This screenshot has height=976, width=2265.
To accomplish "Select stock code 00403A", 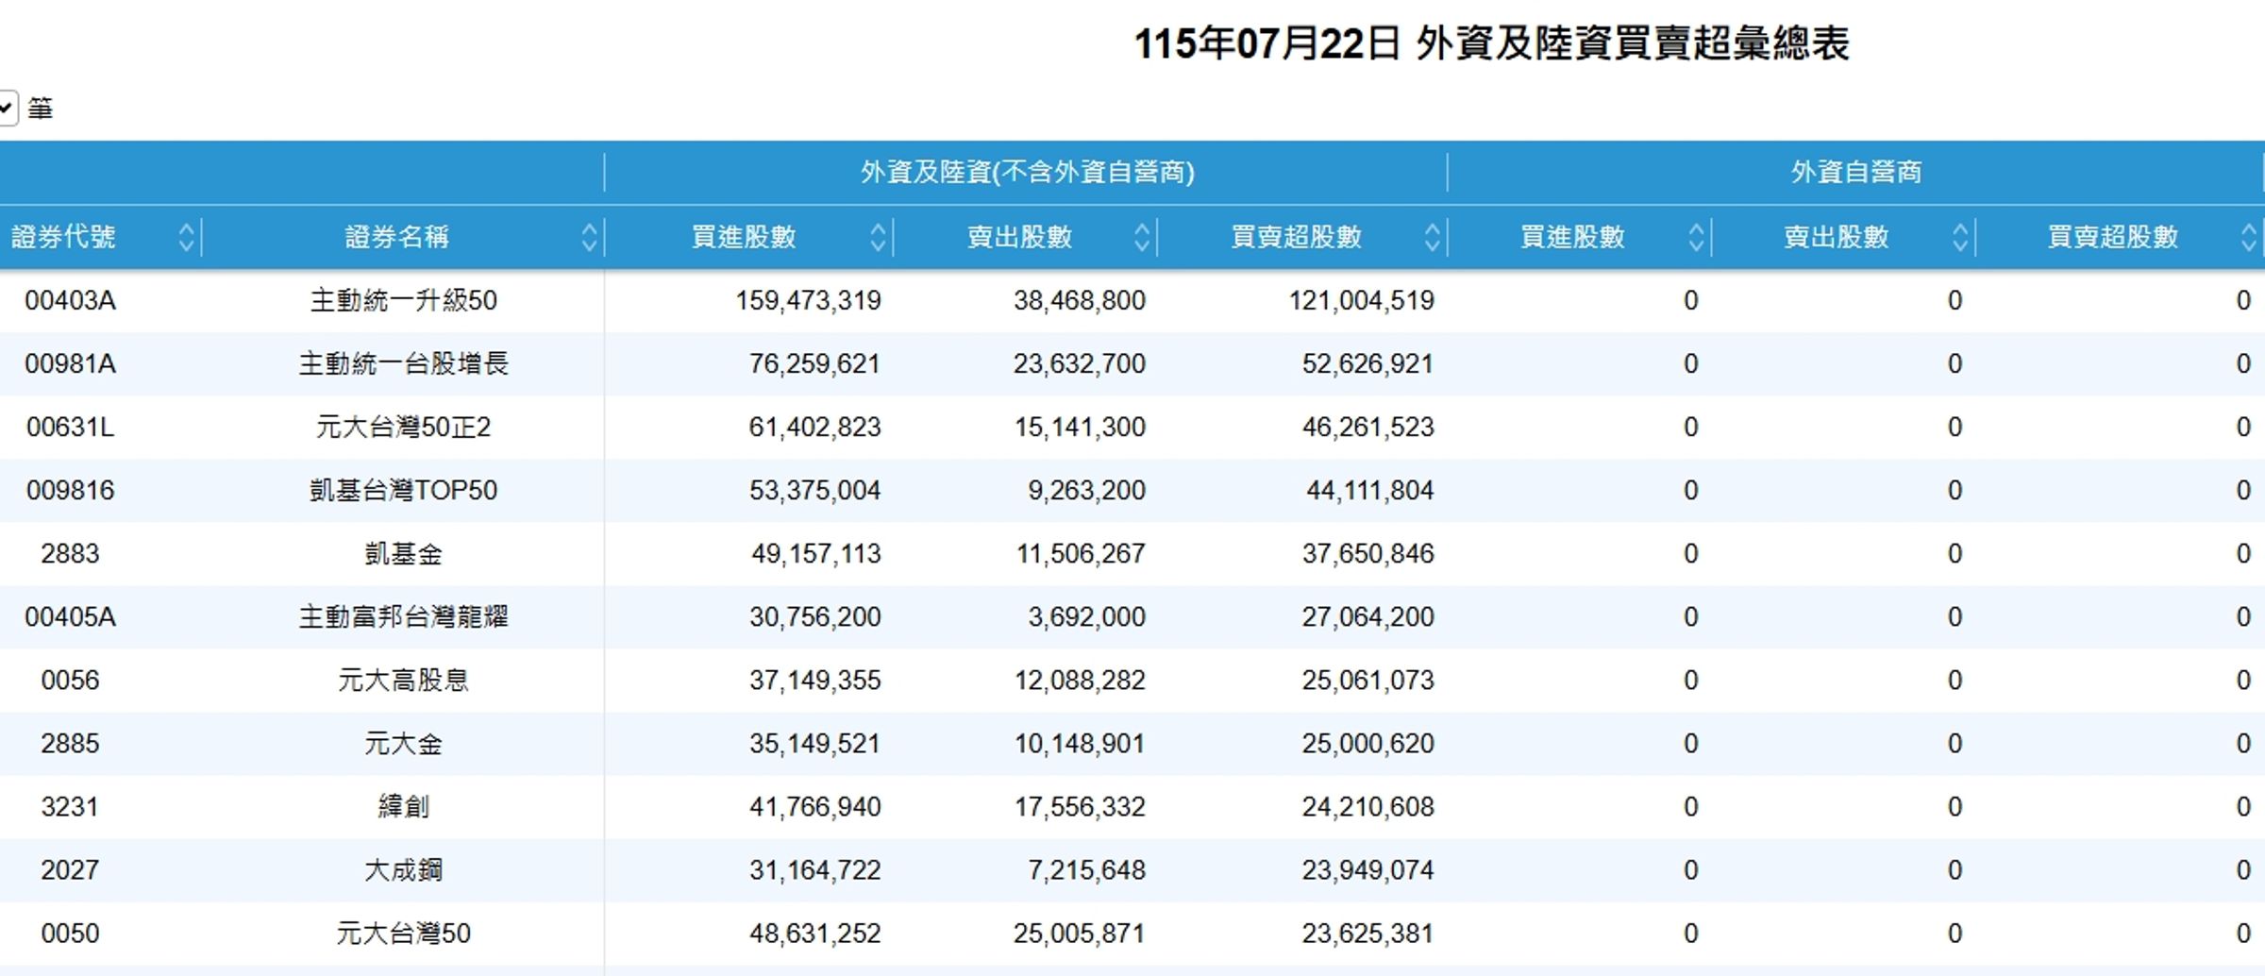I will tap(70, 300).
